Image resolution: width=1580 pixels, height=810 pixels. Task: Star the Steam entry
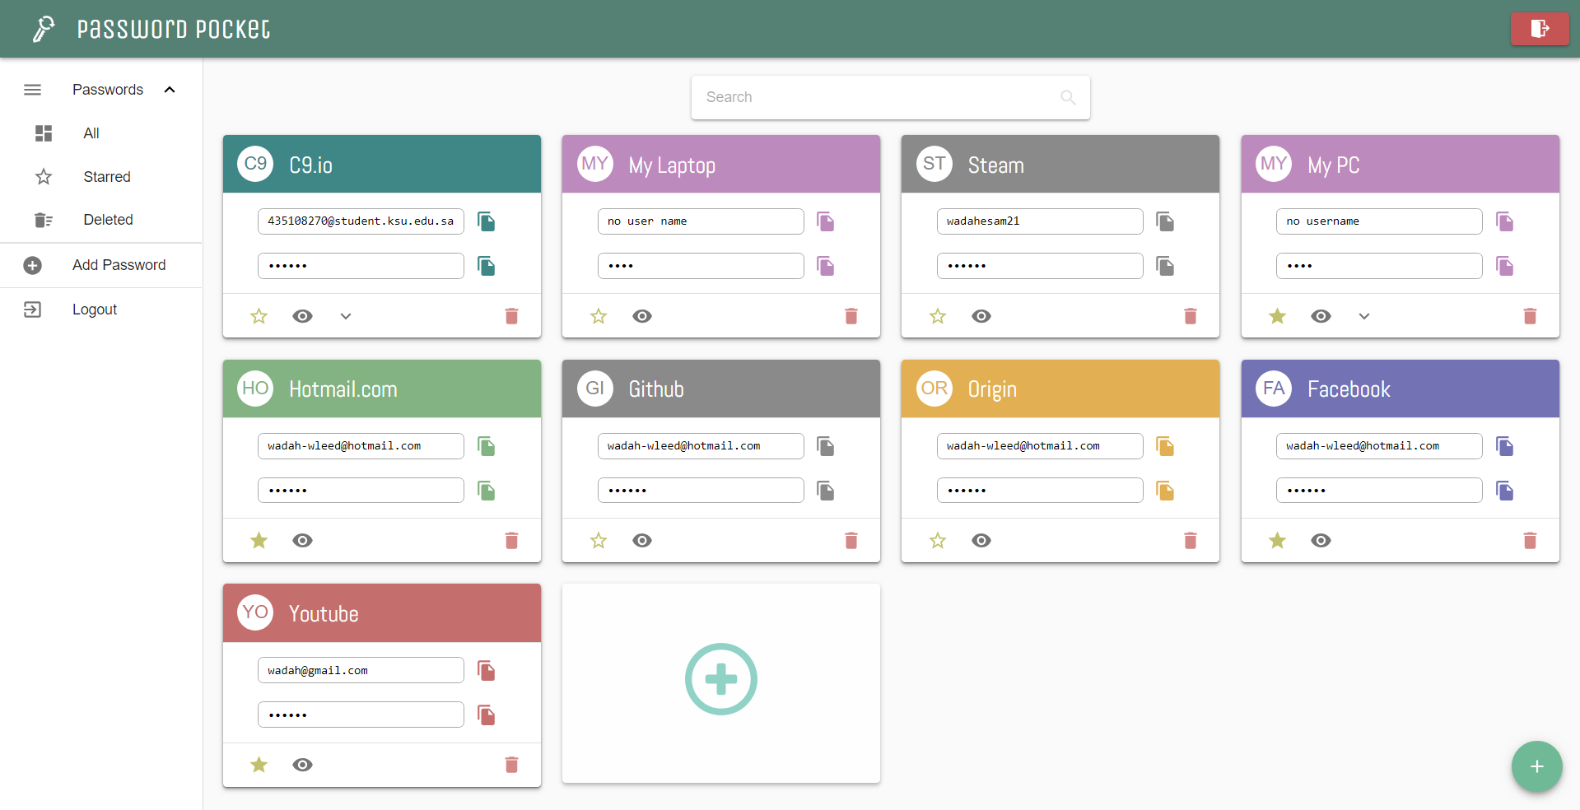(938, 316)
